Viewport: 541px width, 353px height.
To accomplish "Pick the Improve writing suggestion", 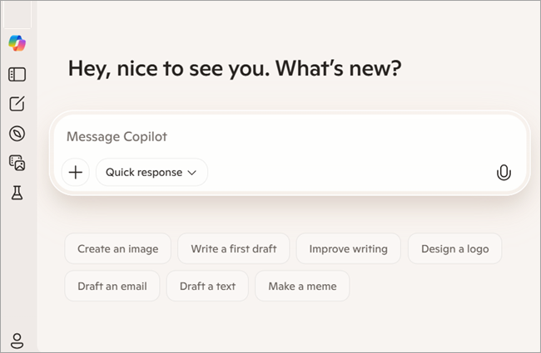I will 348,248.
